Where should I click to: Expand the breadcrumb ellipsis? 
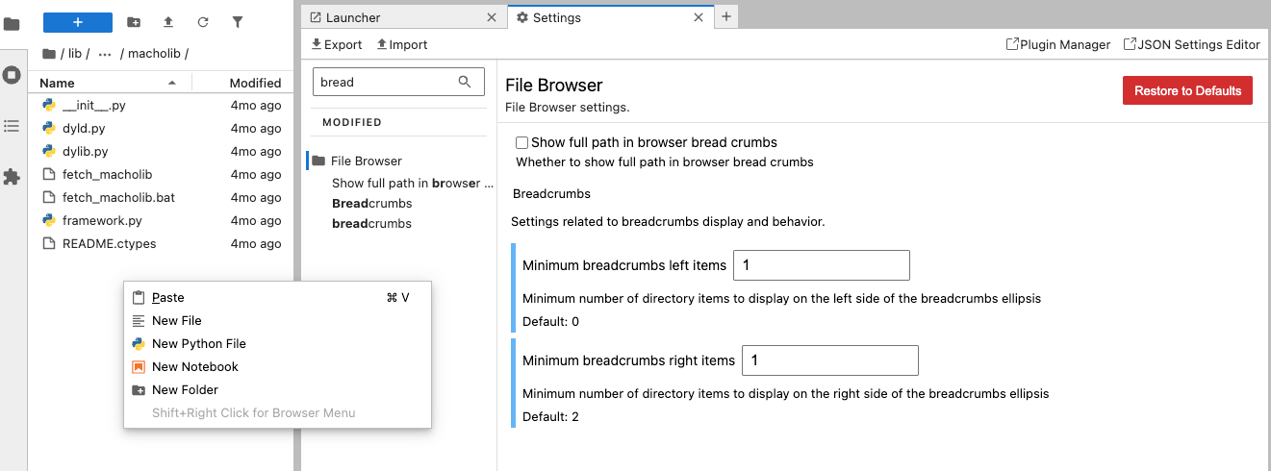(105, 54)
